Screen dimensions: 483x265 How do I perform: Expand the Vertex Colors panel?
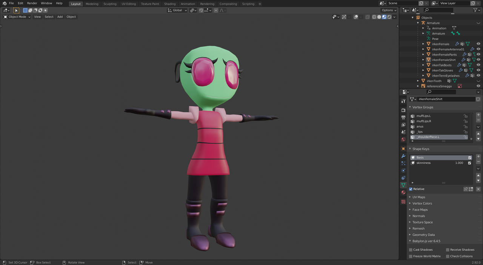[422, 203]
